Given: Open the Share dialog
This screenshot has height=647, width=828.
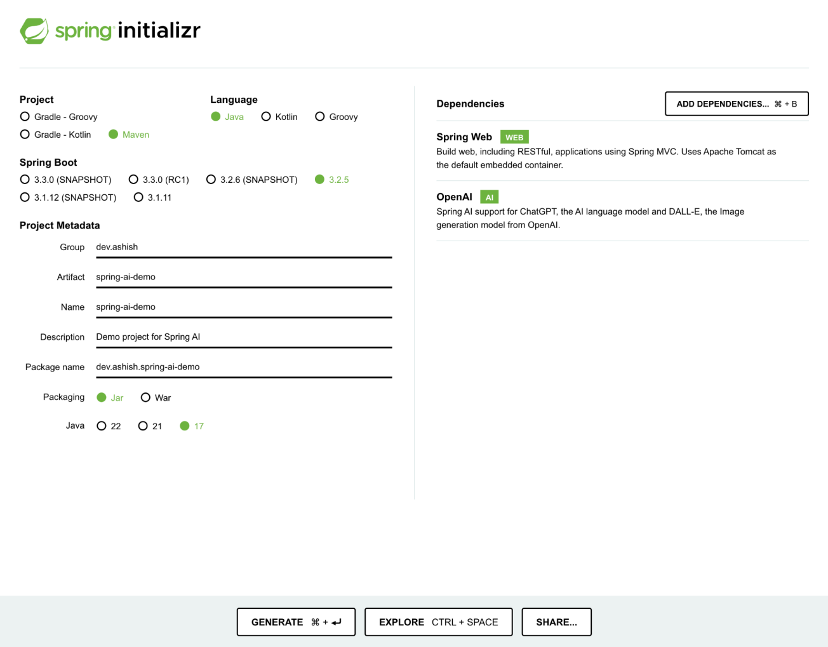Looking at the screenshot, I should [556, 622].
